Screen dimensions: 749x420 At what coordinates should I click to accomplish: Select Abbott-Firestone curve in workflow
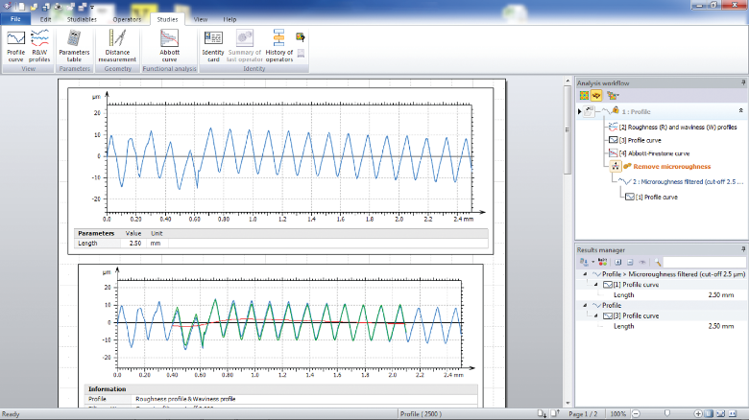click(658, 152)
